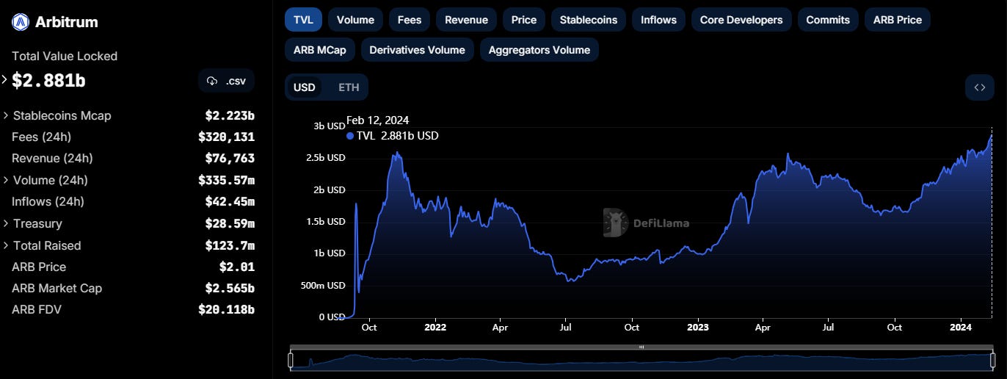Click the Inflows (24h) value $42.45m
The height and width of the screenshot is (379, 1007).
[x=230, y=202]
